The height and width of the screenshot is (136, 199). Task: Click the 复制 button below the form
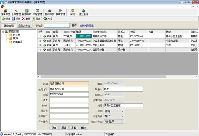pos(73,127)
